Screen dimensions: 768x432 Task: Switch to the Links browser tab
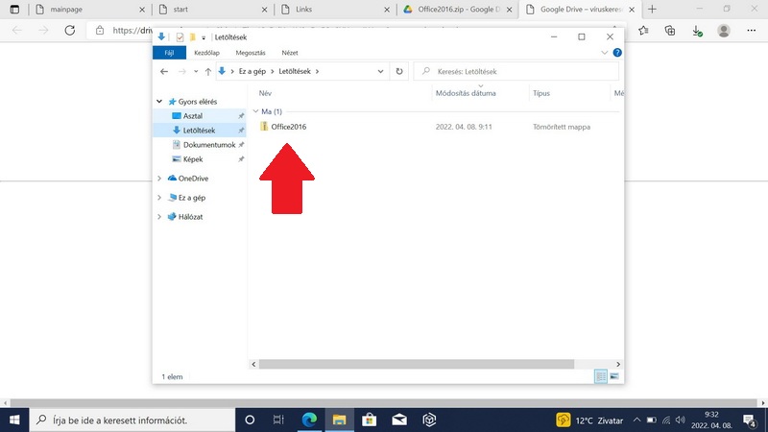pyautogui.click(x=335, y=10)
